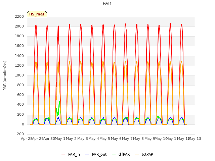Click the 2200 y-axis tick label
Screen dimensions: 215x161
coord(19,16)
